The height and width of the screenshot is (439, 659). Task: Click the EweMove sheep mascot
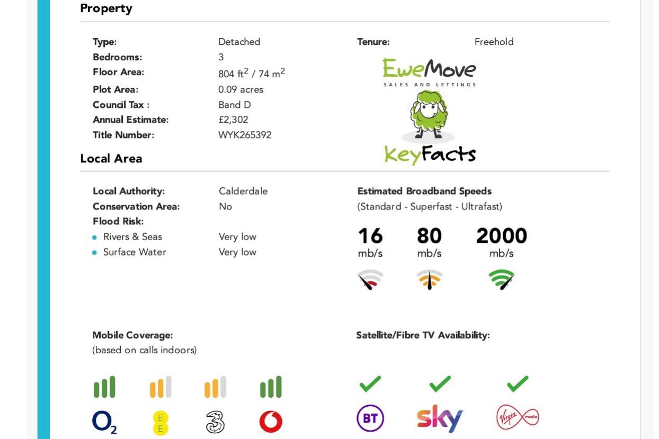pyautogui.click(x=429, y=116)
